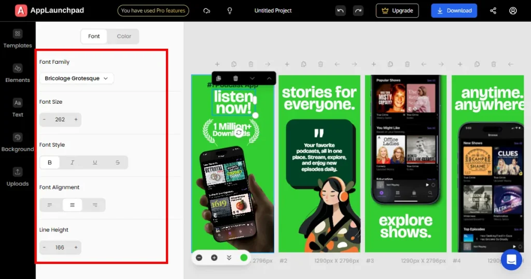
Task: Open the Templates sidebar panel
Action: coord(18,38)
